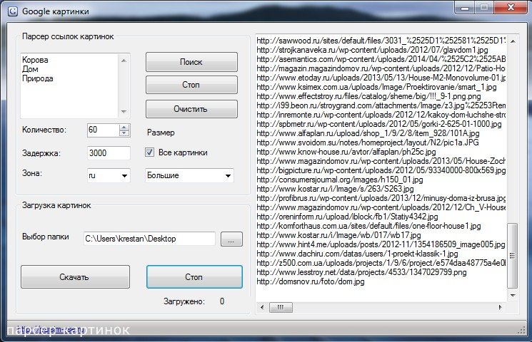This screenshot has height=342, width=532.
Task: Click the folder path field C:\Users\krestan\Desktop
Action: click(x=149, y=239)
